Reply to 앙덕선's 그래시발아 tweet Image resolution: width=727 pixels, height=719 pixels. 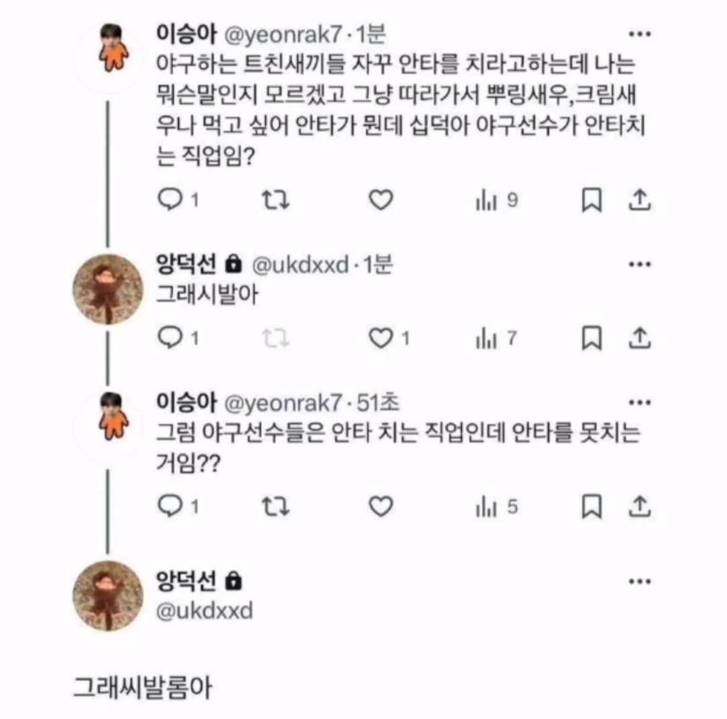pyautogui.click(x=170, y=337)
